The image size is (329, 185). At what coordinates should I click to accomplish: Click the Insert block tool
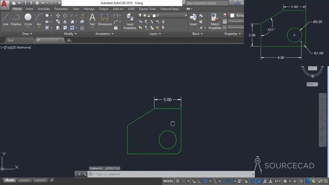(x=193, y=20)
